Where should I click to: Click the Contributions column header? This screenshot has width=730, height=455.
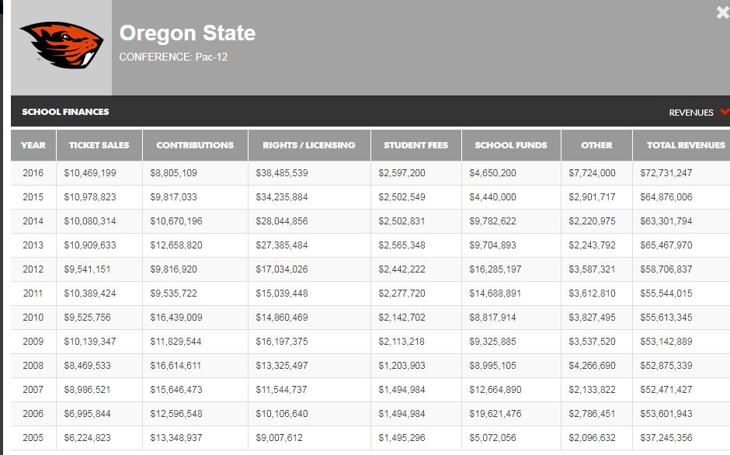tap(195, 145)
